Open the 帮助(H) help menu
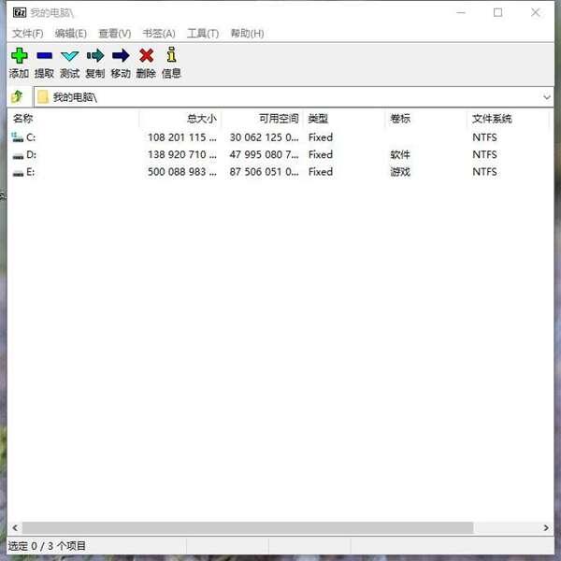Screen dimensions: 561x561 click(247, 34)
